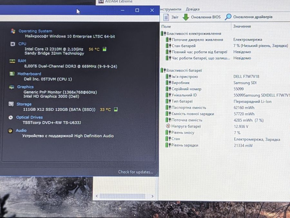Open the RAM section link
This screenshot has height=218, width=290.
coord(22,61)
